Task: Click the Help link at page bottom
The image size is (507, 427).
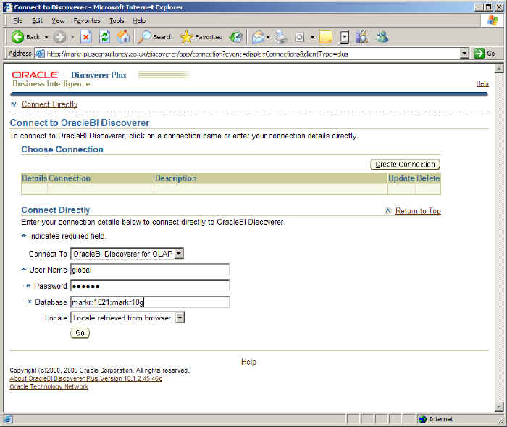Action: click(x=248, y=362)
